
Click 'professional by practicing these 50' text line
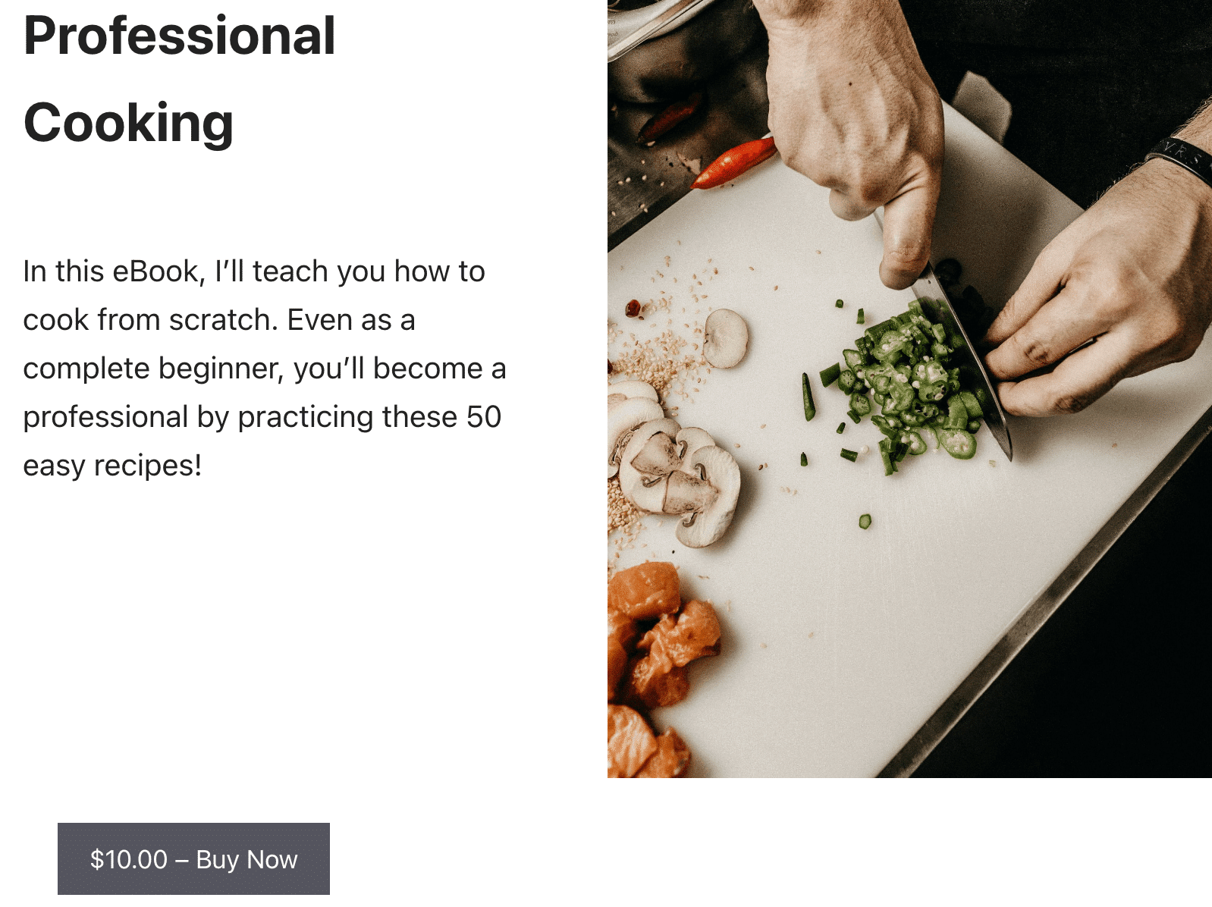click(262, 417)
